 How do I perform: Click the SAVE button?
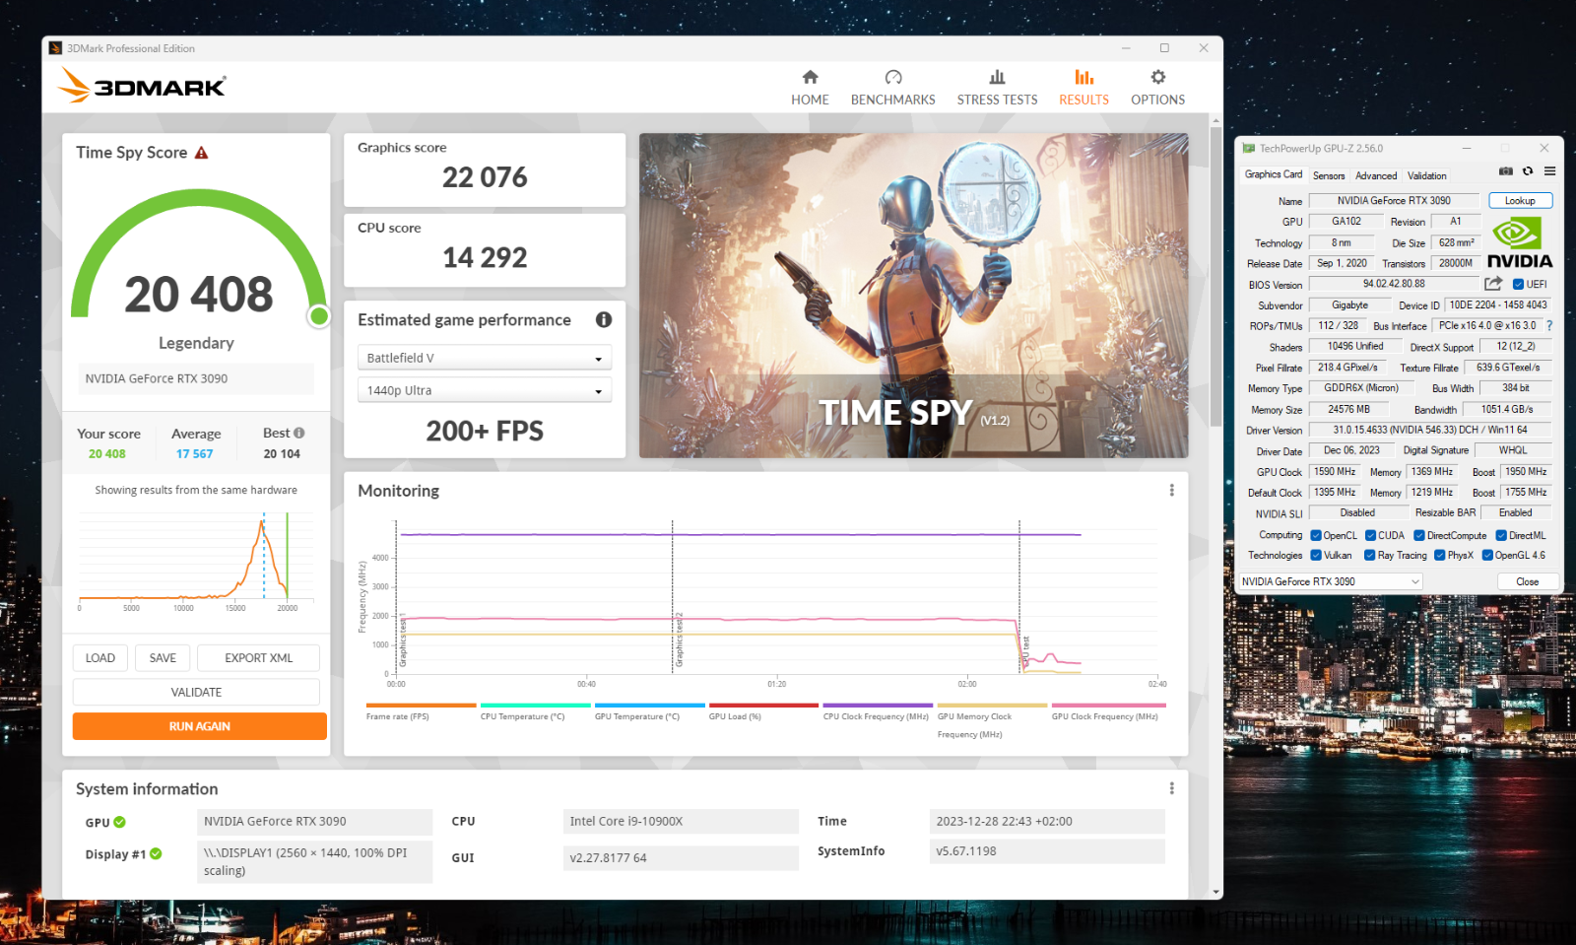[163, 658]
